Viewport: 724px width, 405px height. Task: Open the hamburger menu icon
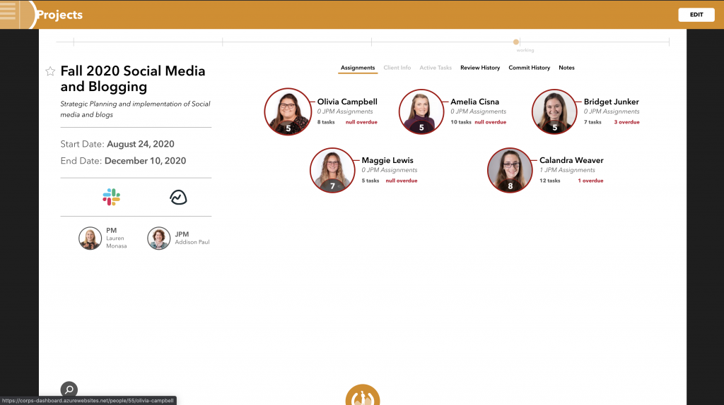pyautogui.click(x=8, y=14)
